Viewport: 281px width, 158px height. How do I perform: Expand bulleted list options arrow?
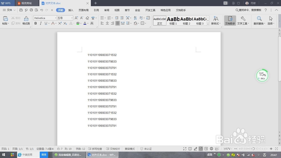click(105, 18)
